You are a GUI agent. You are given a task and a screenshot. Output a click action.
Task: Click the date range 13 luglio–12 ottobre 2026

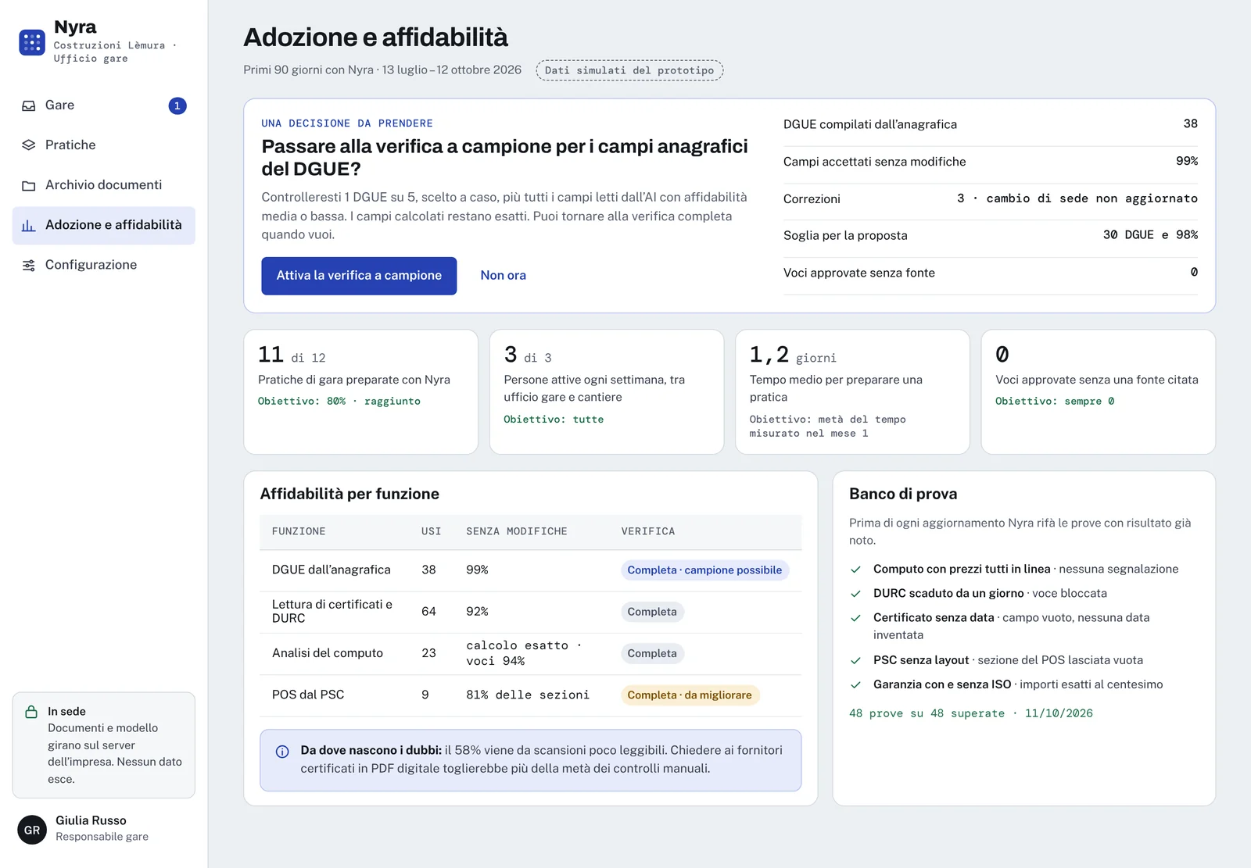(x=452, y=70)
